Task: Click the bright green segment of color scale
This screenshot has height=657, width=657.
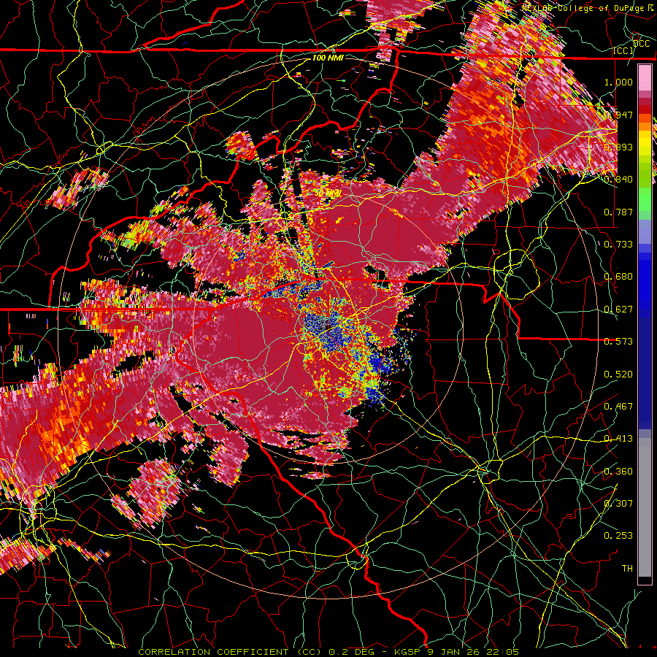Action: [x=645, y=199]
